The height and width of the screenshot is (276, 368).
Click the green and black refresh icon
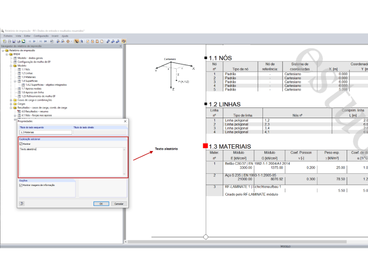tap(23, 41)
